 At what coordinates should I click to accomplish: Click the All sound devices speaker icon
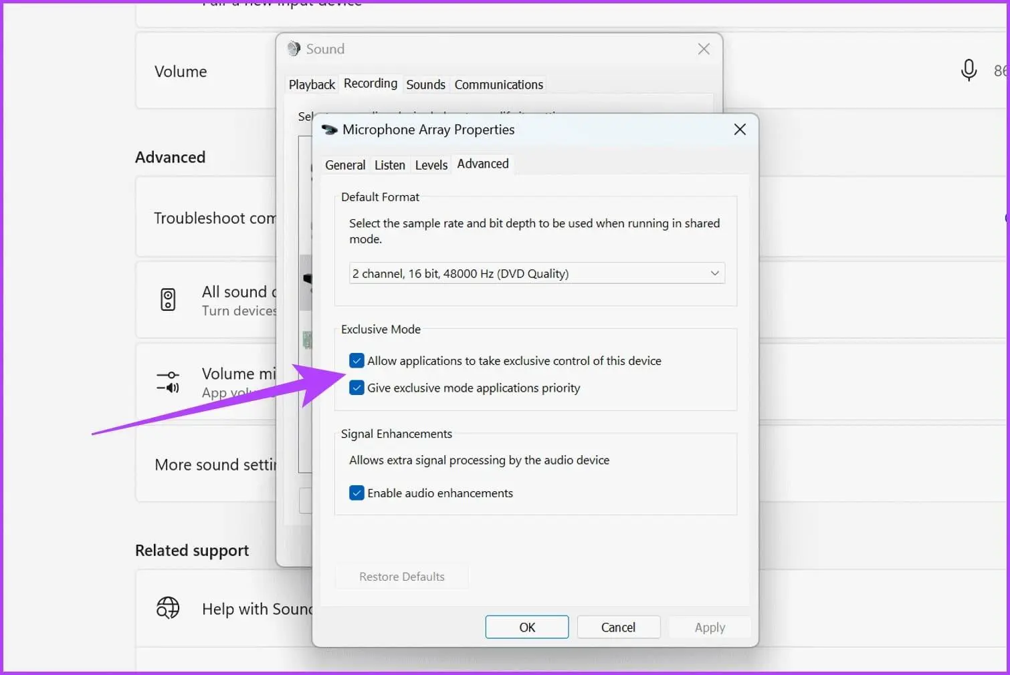point(168,299)
